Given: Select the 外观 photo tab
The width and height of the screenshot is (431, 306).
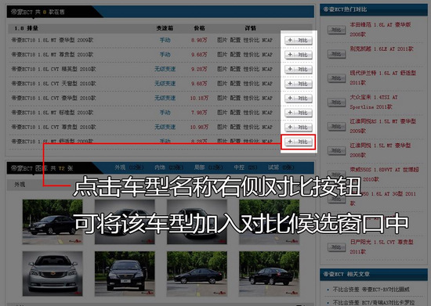Looking at the screenshot, I should point(129,167).
